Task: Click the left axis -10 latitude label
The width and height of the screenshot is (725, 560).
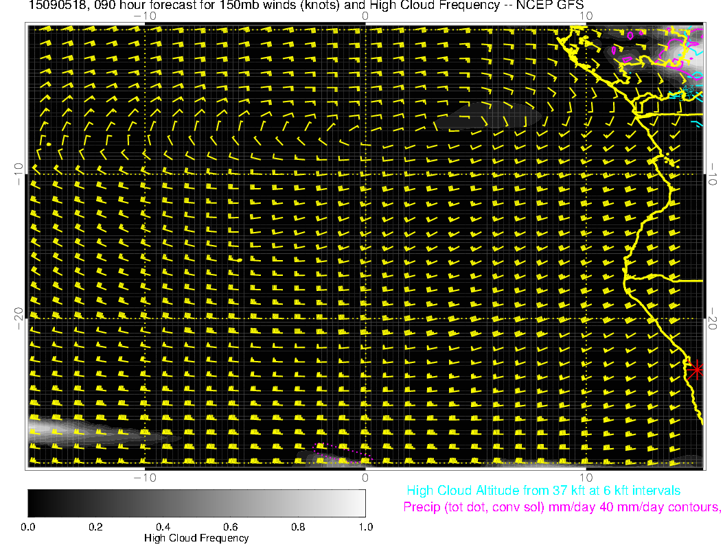Action: coord(19,174)
